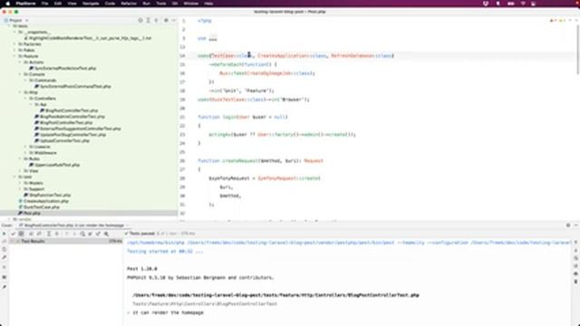580x326 pixels.
Task: Click export test results icon
Action: 98,234
